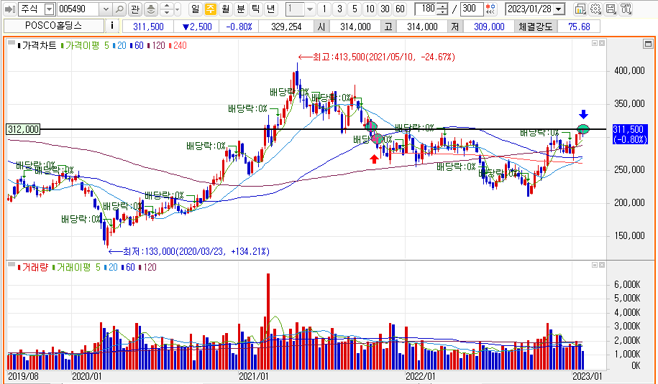
Task: Open the gear chart settings icon
Action: [x=595, y=9]
